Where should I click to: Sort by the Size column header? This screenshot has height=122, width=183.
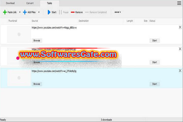[146, 21]
